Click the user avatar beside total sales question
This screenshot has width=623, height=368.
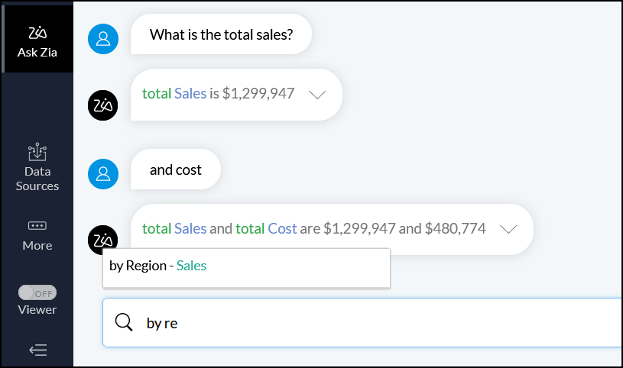[x=103, y=39]
